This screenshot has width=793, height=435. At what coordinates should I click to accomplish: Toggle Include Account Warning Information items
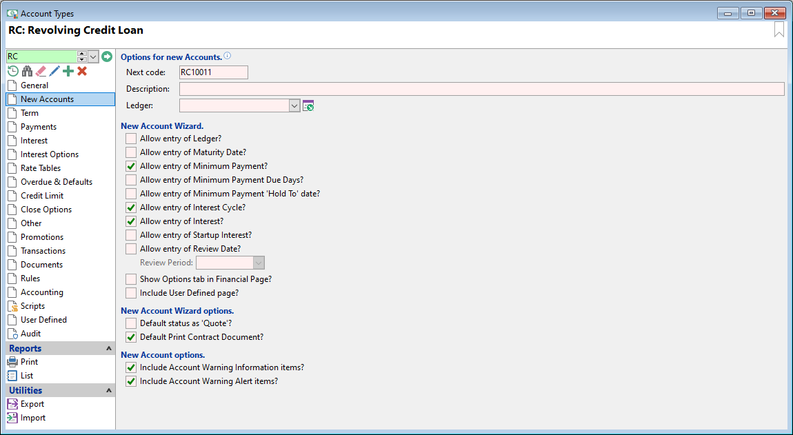[x=131, y=367]
